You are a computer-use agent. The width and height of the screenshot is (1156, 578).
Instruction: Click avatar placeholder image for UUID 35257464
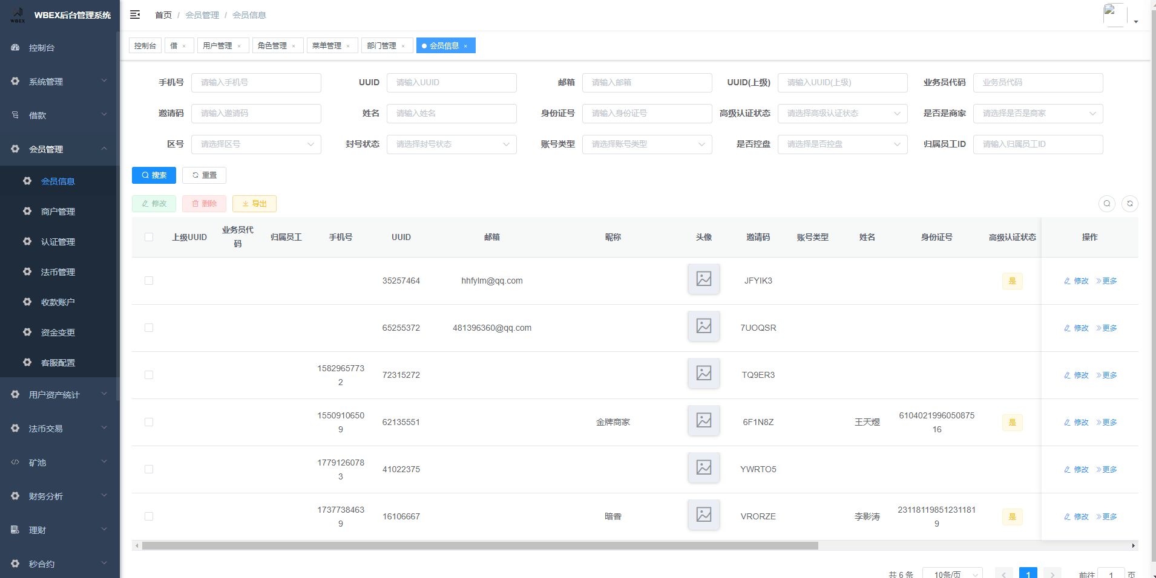tap(703, 279)
